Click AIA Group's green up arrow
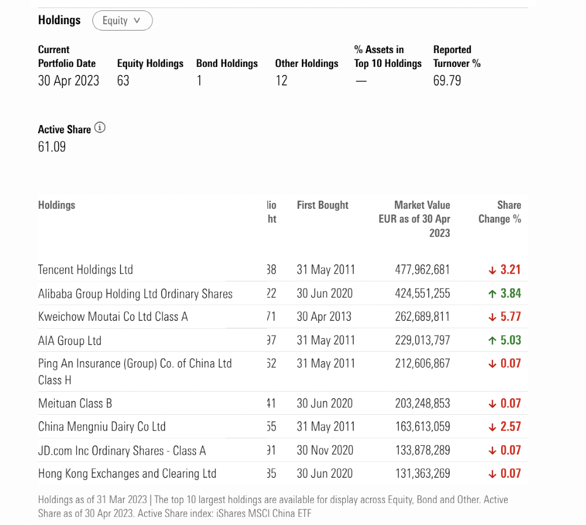 (492, 340)
